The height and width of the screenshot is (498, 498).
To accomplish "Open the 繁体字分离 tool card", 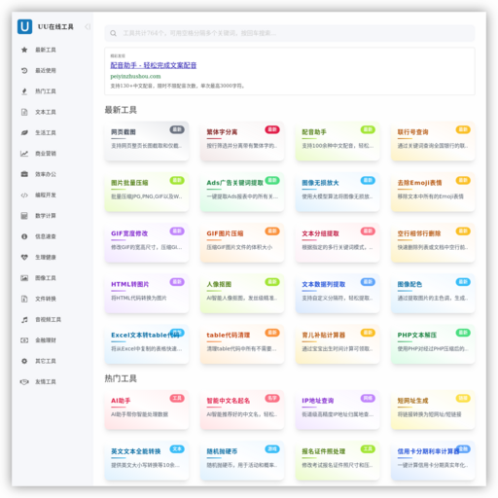I will pyautogui.click(x=242, y=141).
